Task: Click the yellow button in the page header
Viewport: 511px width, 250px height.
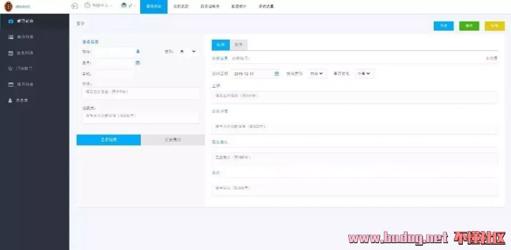Action: point(495,26)
